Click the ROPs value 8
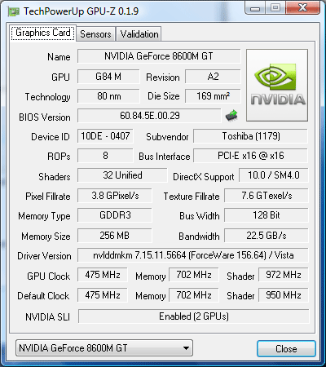The image size is (326, 367). point(105,156)
